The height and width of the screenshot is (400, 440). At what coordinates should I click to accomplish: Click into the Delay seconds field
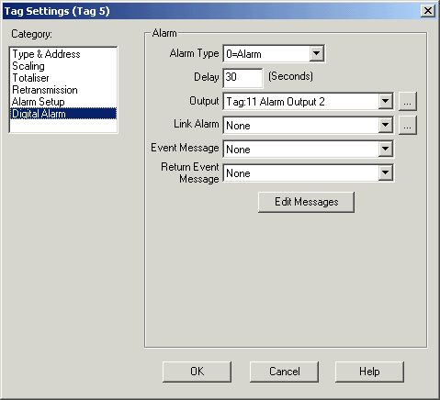[x=243, y=77]
